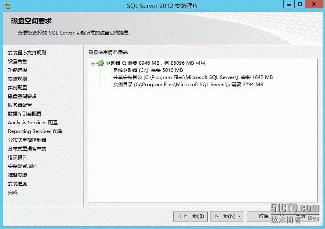
Task: Open the 实例配置 step
Action: tap(18, 87)
